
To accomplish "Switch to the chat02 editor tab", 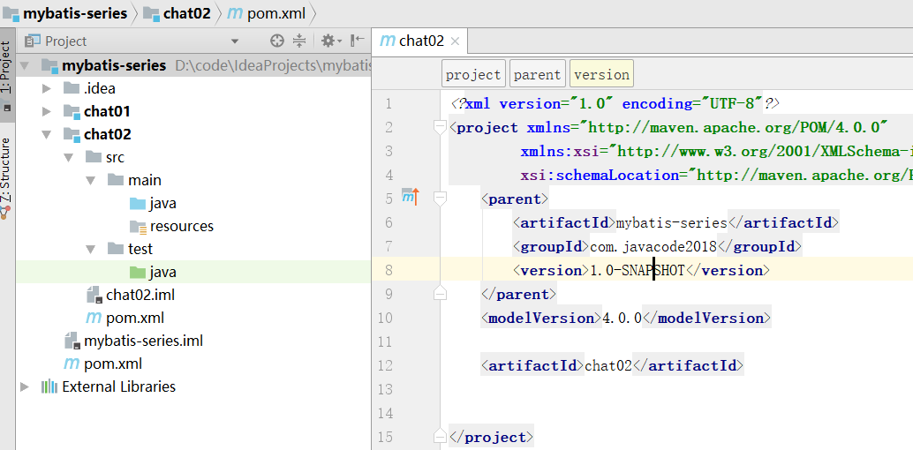I will coord(413,41).
